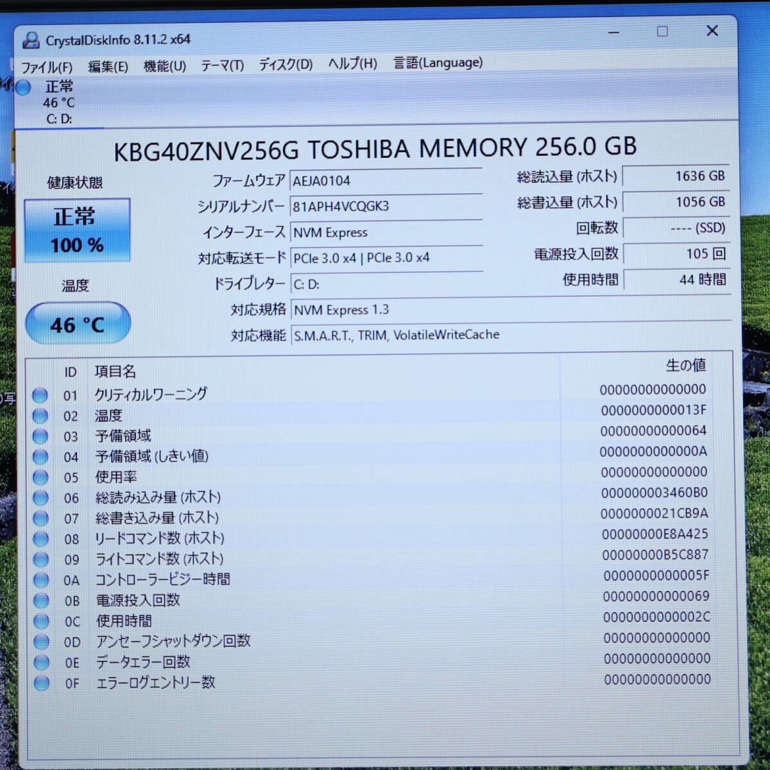Image resolution: width=770 pixels, height=770 pixels.
Task: Click the serial number field 81APH4VCQGK3
Action: click(x=386, y=206)
